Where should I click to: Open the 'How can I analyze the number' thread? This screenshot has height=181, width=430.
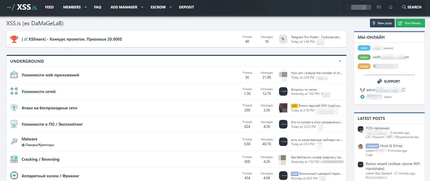[x=316, y=73]
